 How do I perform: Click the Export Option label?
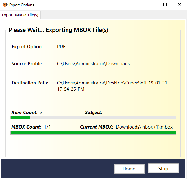(x=27, y=47)
